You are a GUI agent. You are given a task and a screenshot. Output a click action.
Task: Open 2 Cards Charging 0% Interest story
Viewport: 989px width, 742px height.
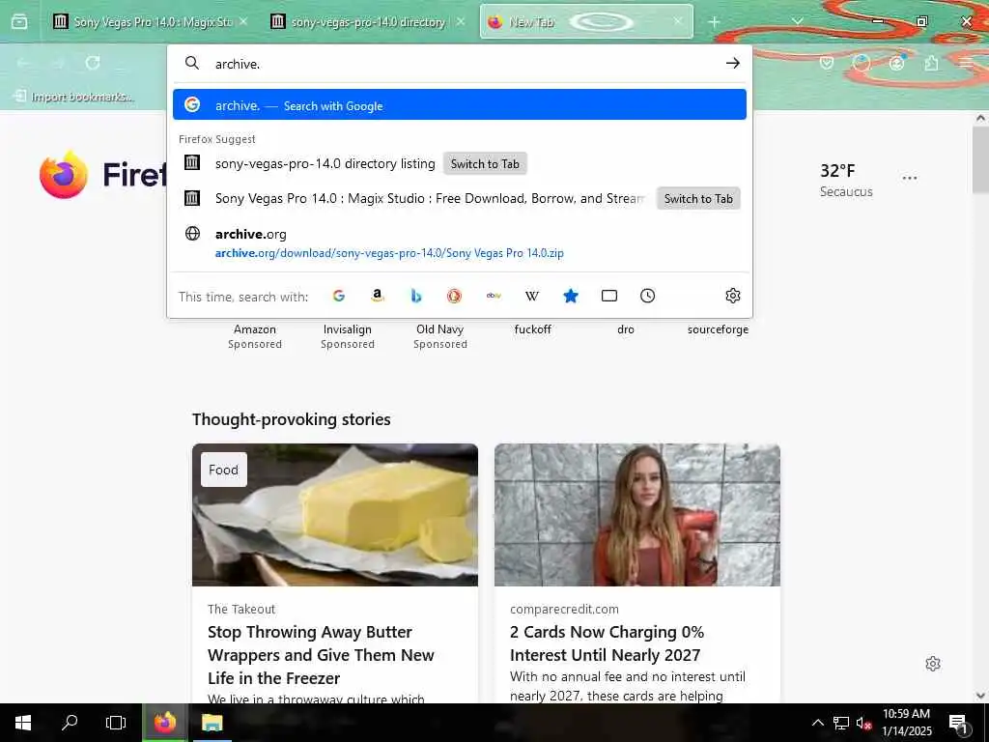coord(607,643)
